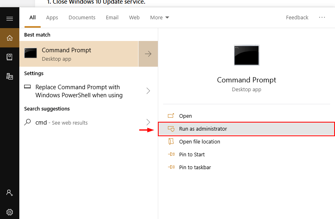Expand the More filter dropdown
The image size is (335, 219).
(x=159, y=18)
